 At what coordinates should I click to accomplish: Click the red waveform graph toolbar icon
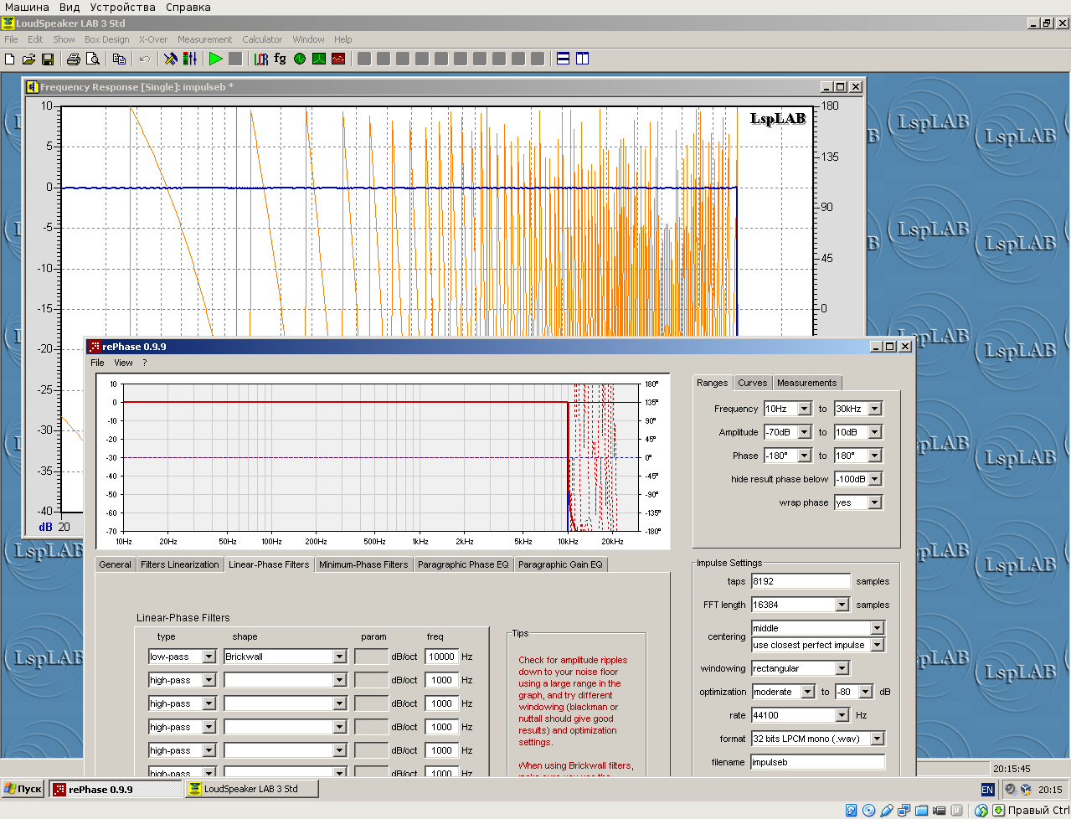(x=338, y=59)
